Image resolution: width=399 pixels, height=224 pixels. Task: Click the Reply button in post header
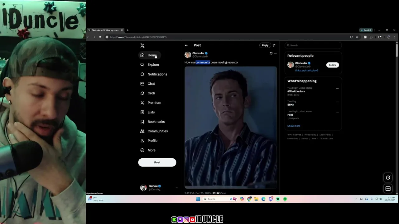[x=265, y=45]
